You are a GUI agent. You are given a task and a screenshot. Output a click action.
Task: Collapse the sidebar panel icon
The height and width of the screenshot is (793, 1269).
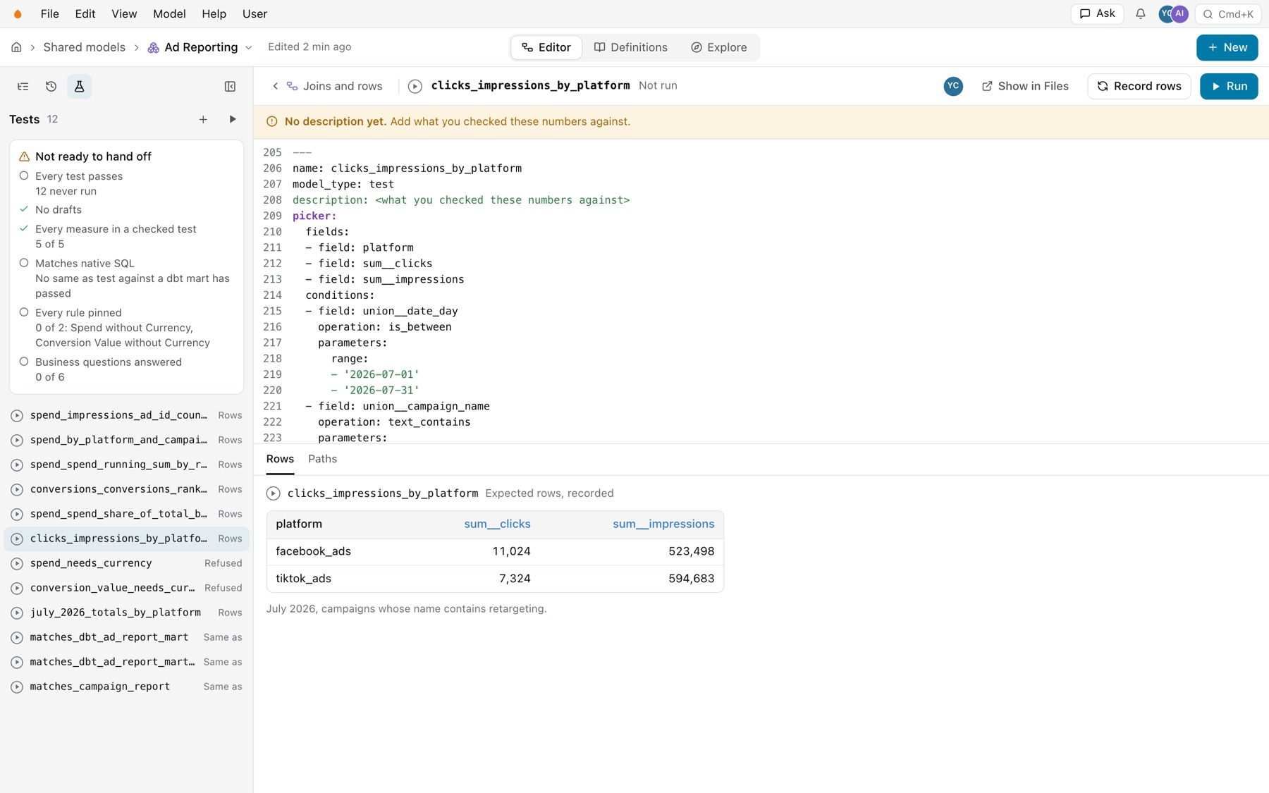[230, 86]
